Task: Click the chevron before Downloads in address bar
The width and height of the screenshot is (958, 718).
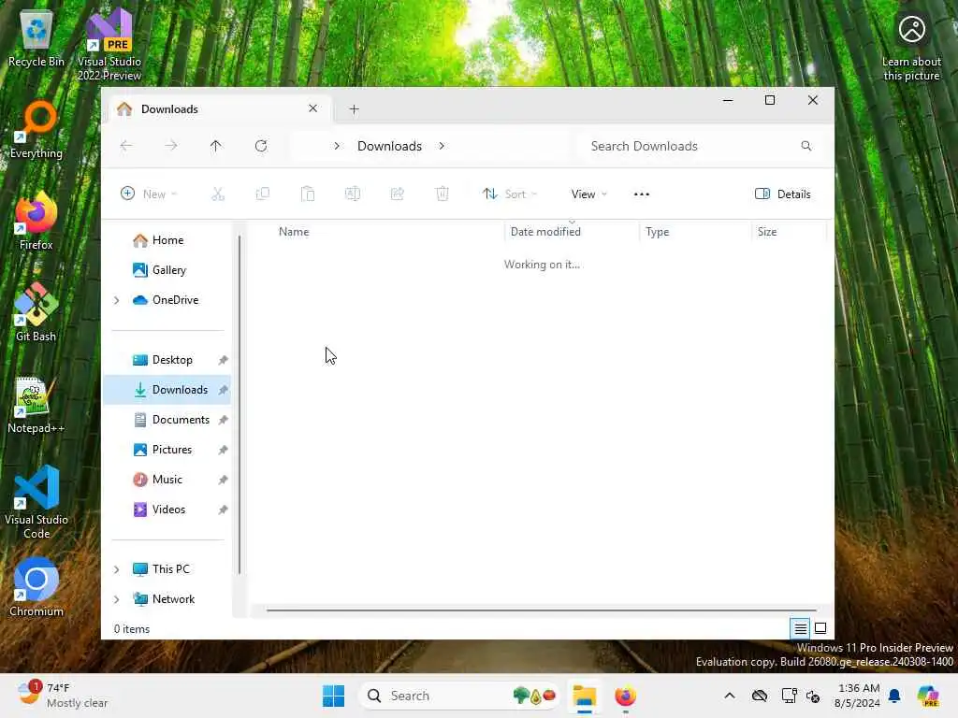Action: 337,146
